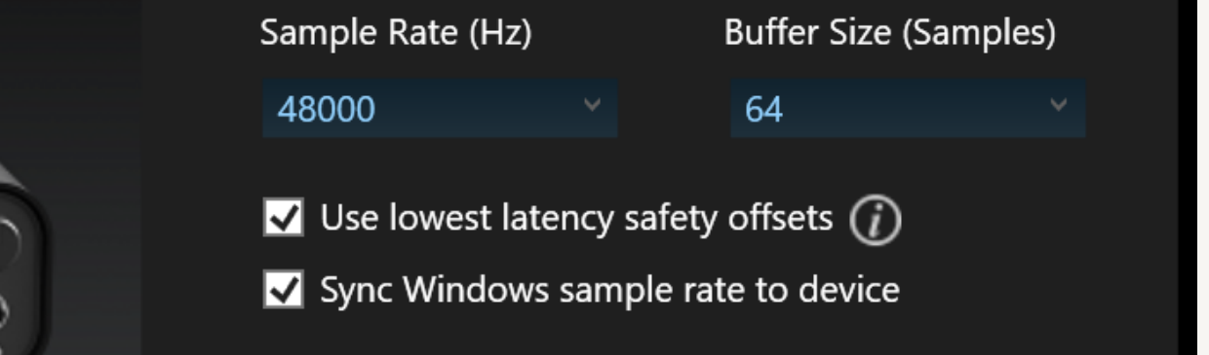Click the checkmark beside Sync Windows option
Screen dimensions: 1209x355
click(283, 290)
